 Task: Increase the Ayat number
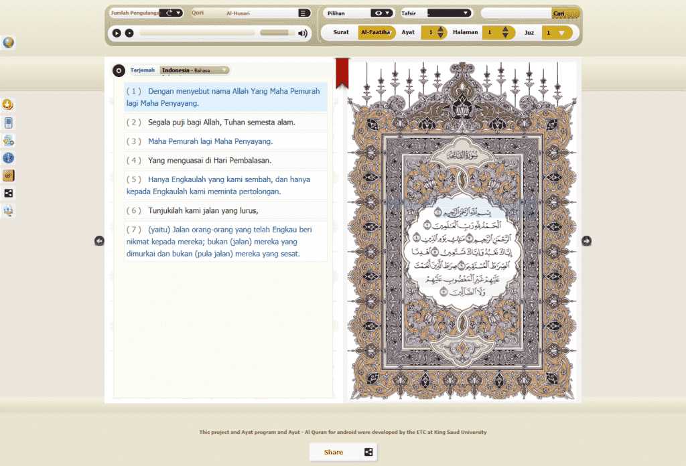(x=441, y=29)
